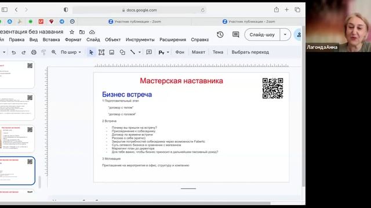Select the third slide thumbnail

(x=17, y=139)
